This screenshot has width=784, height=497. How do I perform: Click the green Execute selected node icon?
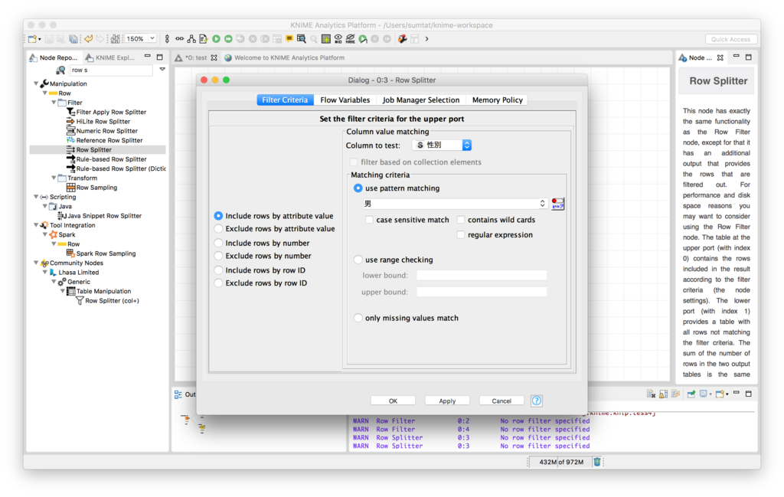click(x=216, y=39)
